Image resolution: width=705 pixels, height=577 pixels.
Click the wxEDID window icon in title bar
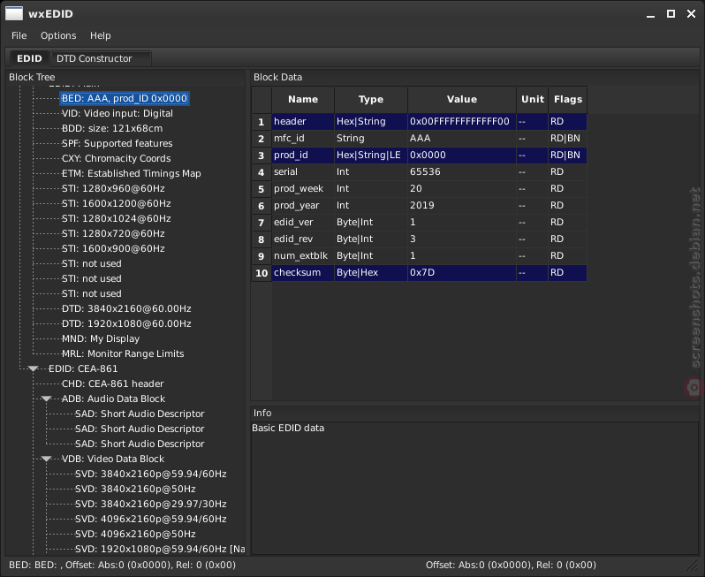click(14, 13)
